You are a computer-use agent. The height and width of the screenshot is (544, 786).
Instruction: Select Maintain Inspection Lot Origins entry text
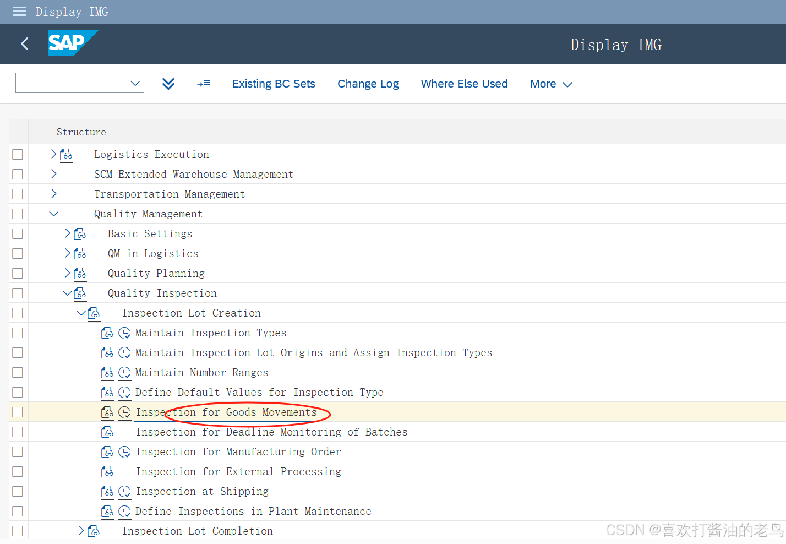pos(314,353)
